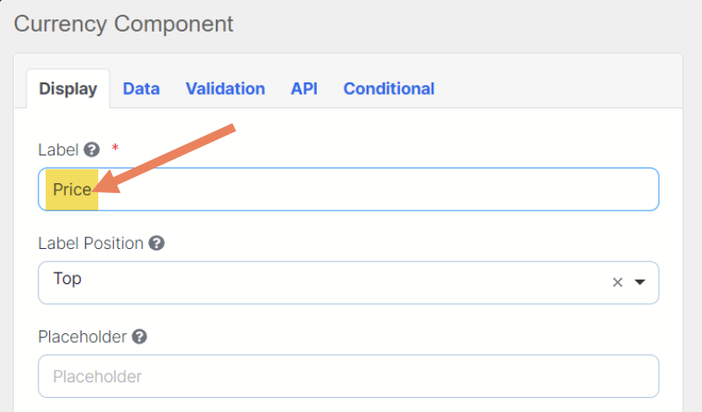Go to the Validation tab
Screen dimensions: 702x412
point(226,89)
